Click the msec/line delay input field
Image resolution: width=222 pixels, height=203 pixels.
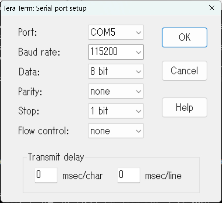click(x=129, y=175)
